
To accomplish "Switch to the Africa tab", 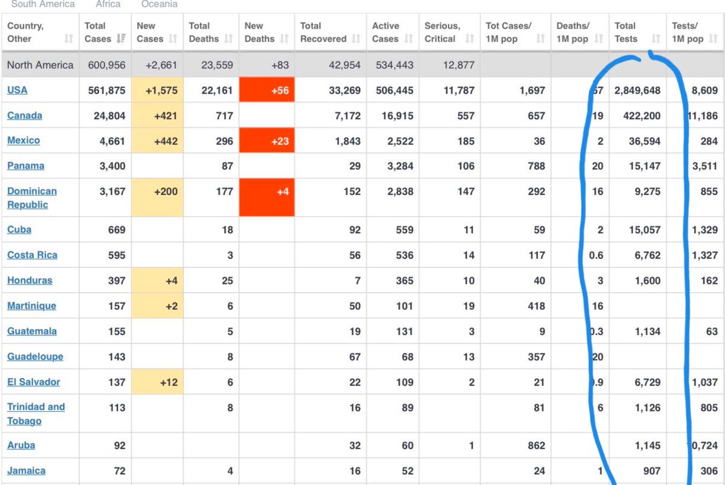I will click(x=108, y=4).
